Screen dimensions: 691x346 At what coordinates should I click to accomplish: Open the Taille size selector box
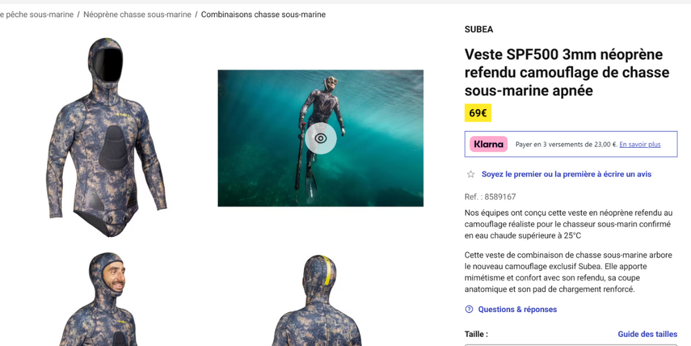571,345
